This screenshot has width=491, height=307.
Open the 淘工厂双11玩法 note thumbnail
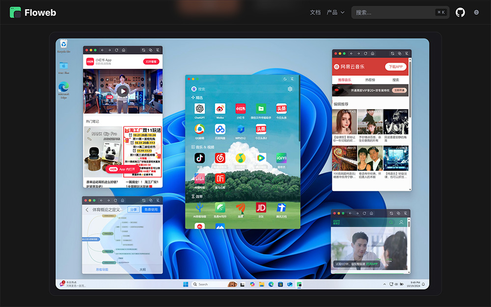pyautogui.click(x=142, y=152)
